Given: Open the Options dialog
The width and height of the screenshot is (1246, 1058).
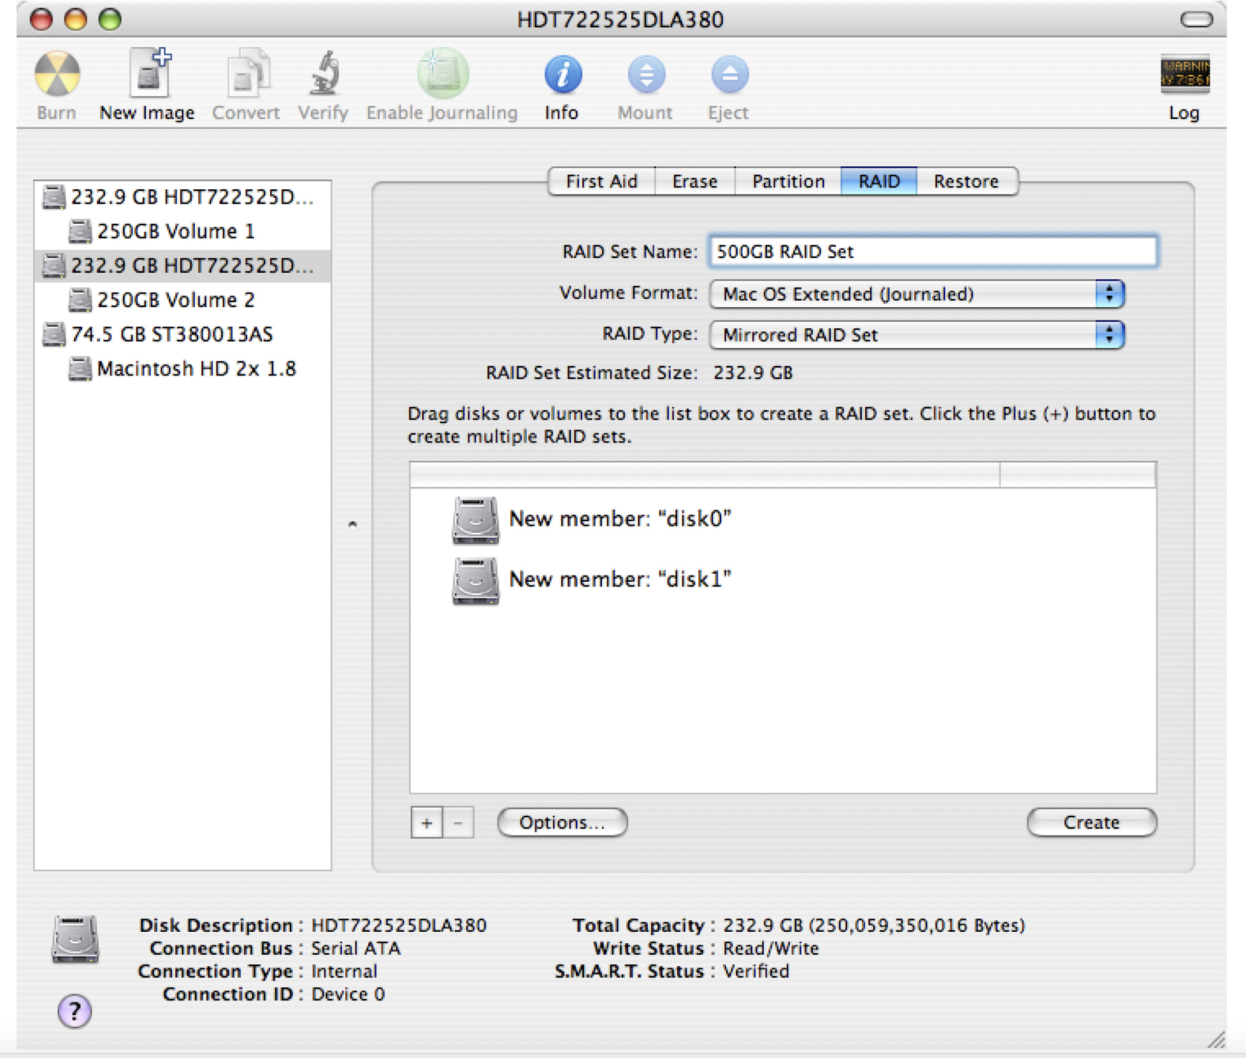Looking at the screenshot, I should (562, 822).
